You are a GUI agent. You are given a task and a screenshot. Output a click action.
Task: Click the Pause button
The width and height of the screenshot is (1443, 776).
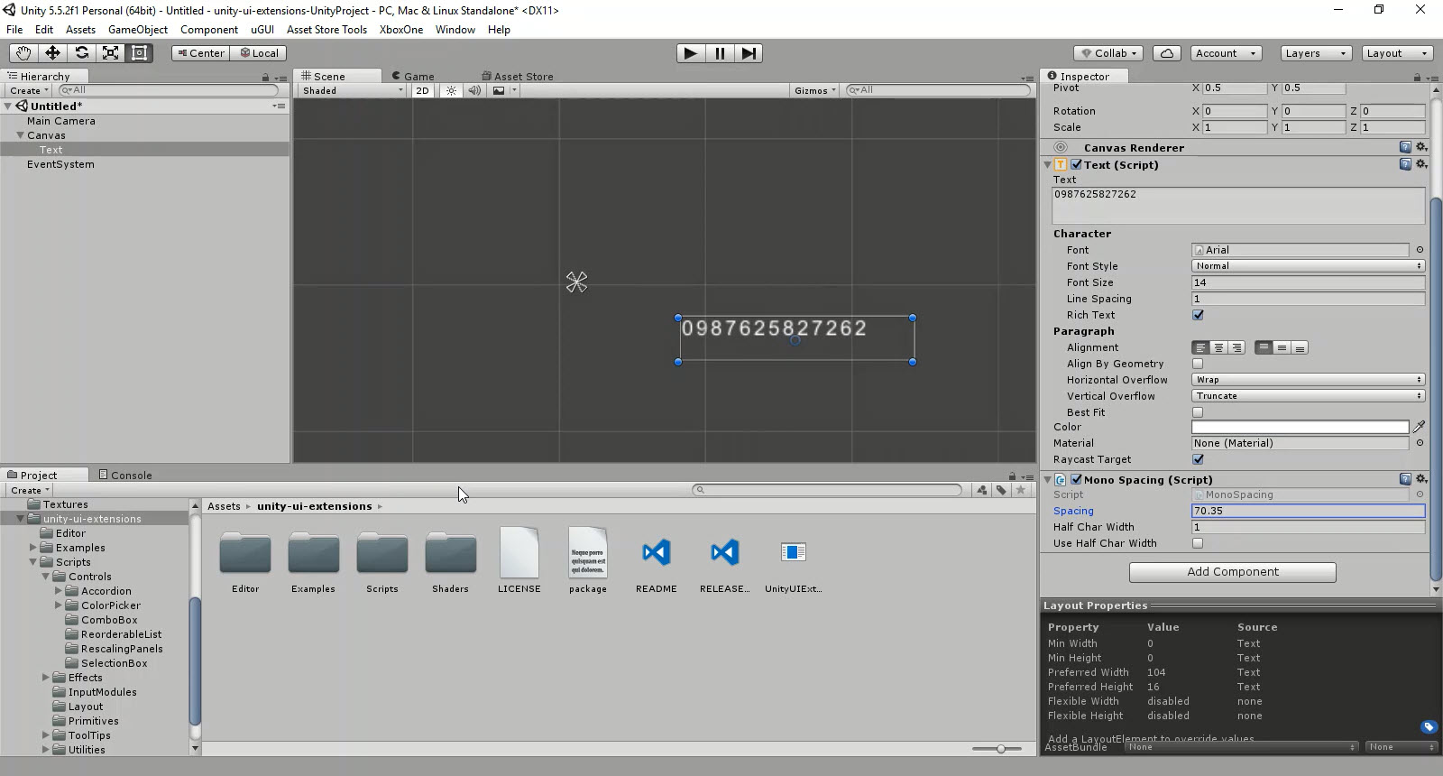pos(720,53)
